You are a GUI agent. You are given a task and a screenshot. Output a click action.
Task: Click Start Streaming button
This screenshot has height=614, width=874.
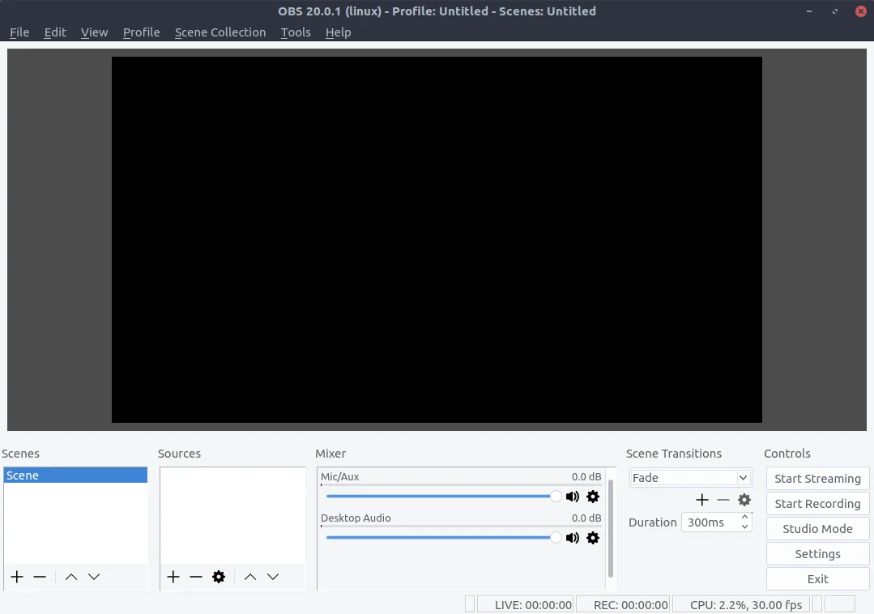point(817,479)
